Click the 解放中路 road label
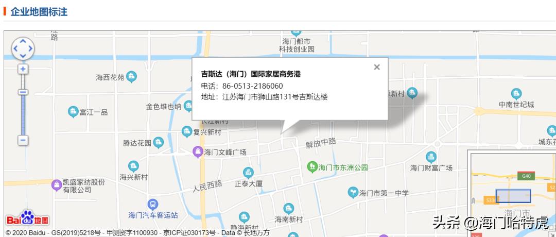The width and height of the screenshot is (556, 237). tap(321, 143)
